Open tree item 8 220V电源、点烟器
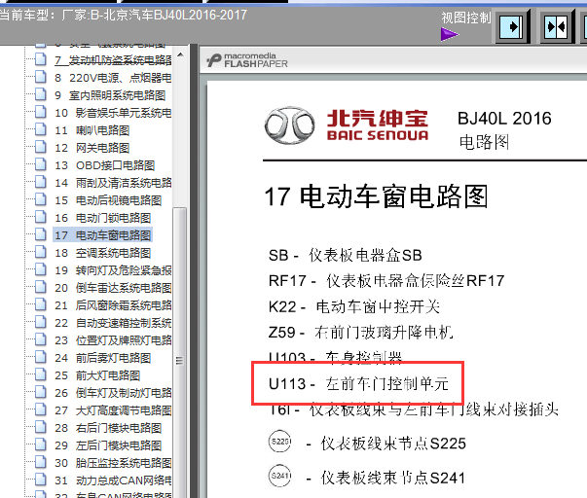The image size is (587, 498). 113,78
